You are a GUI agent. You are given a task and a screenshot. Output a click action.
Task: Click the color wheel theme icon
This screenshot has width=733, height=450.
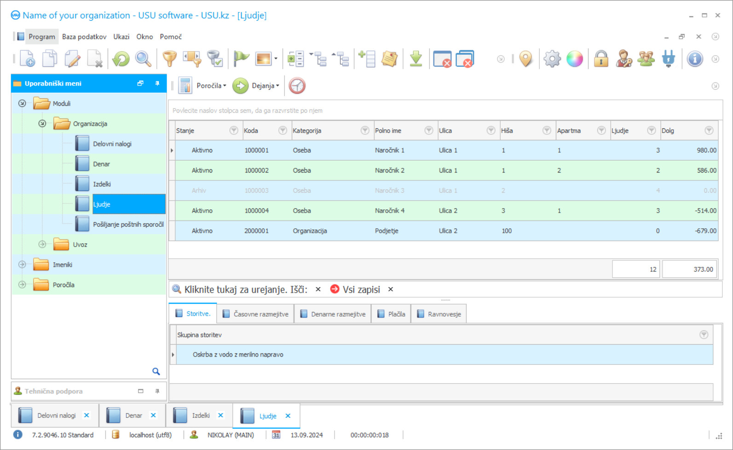[575, 59]
